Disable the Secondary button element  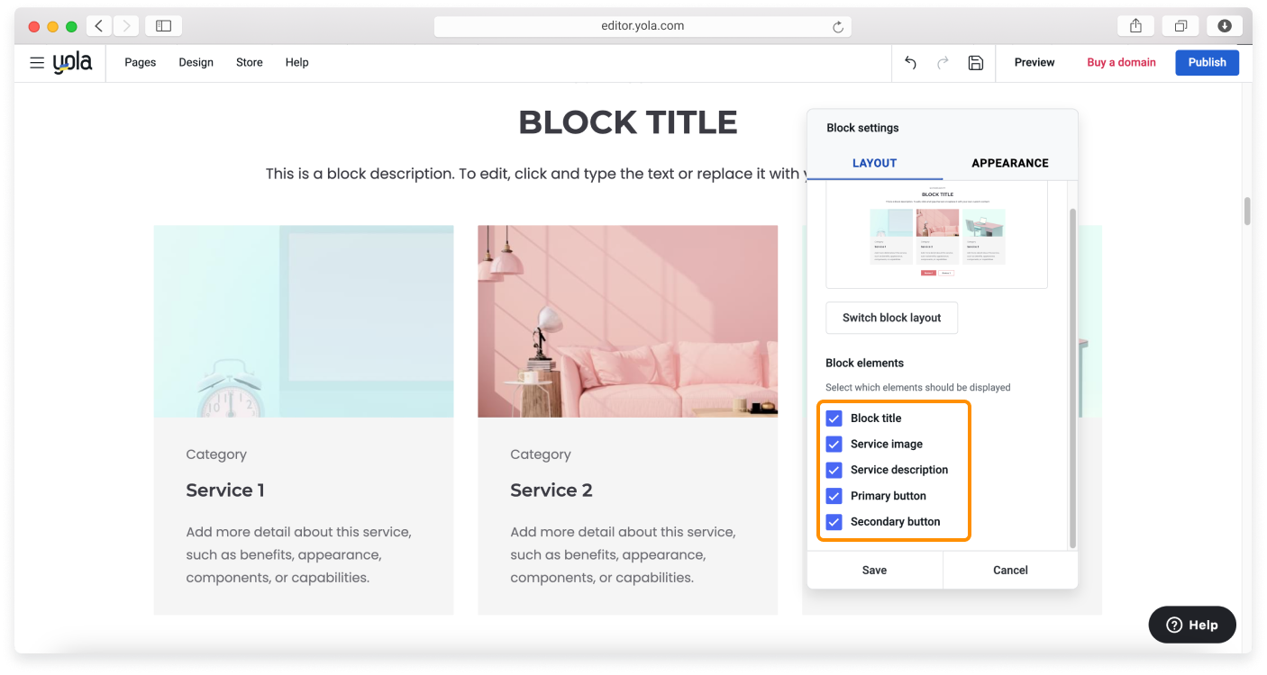[834, 522]
